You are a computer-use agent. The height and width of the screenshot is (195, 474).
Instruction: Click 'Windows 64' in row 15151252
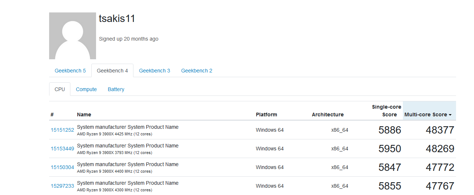point(270,130)
